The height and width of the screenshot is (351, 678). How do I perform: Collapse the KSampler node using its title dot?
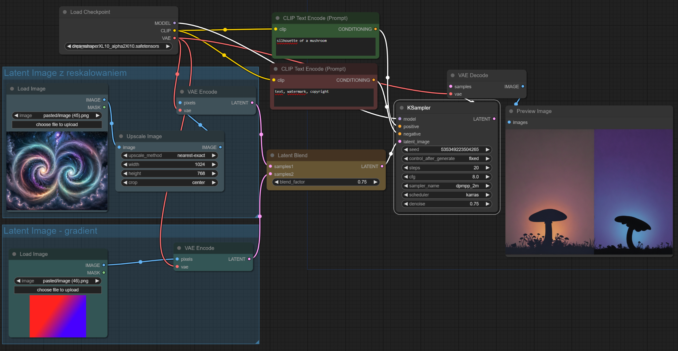pyautogui.click(x=402, y=108)
